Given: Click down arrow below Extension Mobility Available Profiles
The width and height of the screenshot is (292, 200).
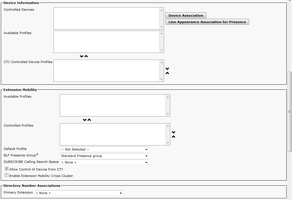Looking at the screenshot, I should tap(85, 120).
